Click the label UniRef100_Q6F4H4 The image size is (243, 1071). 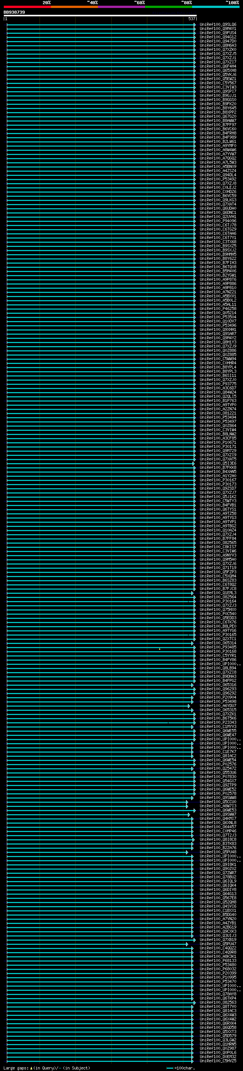218,66
